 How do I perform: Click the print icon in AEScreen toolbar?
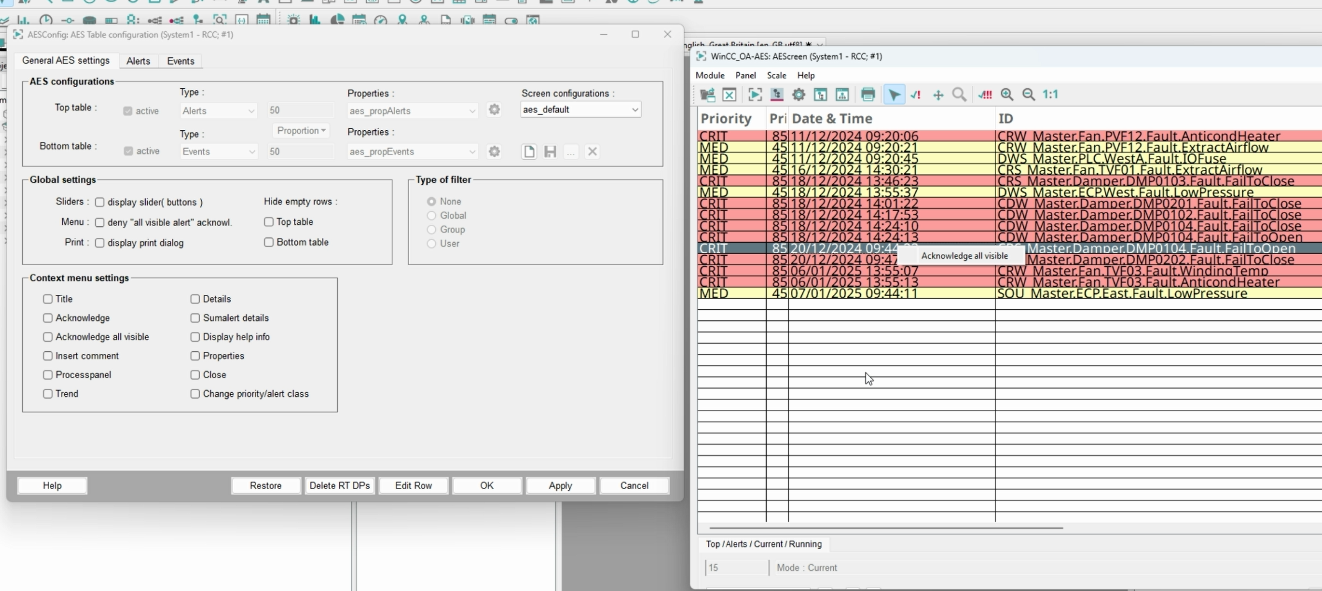pos(868,94)
